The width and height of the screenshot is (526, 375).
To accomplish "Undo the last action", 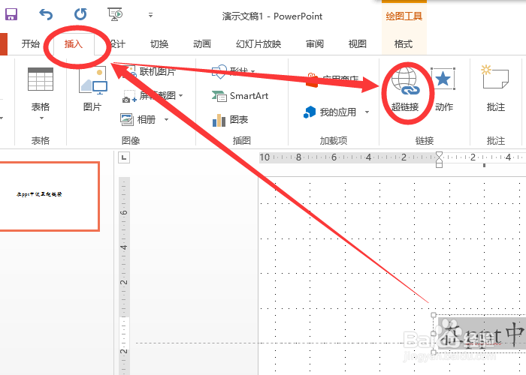I will point(46,14).
